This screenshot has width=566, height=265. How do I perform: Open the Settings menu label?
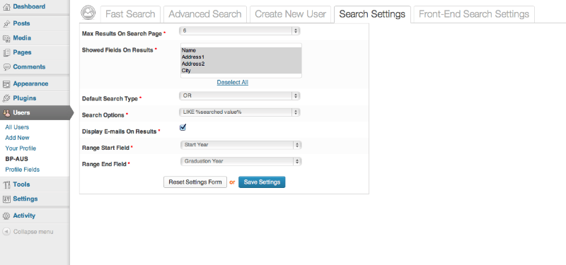(x=25, y=199)
